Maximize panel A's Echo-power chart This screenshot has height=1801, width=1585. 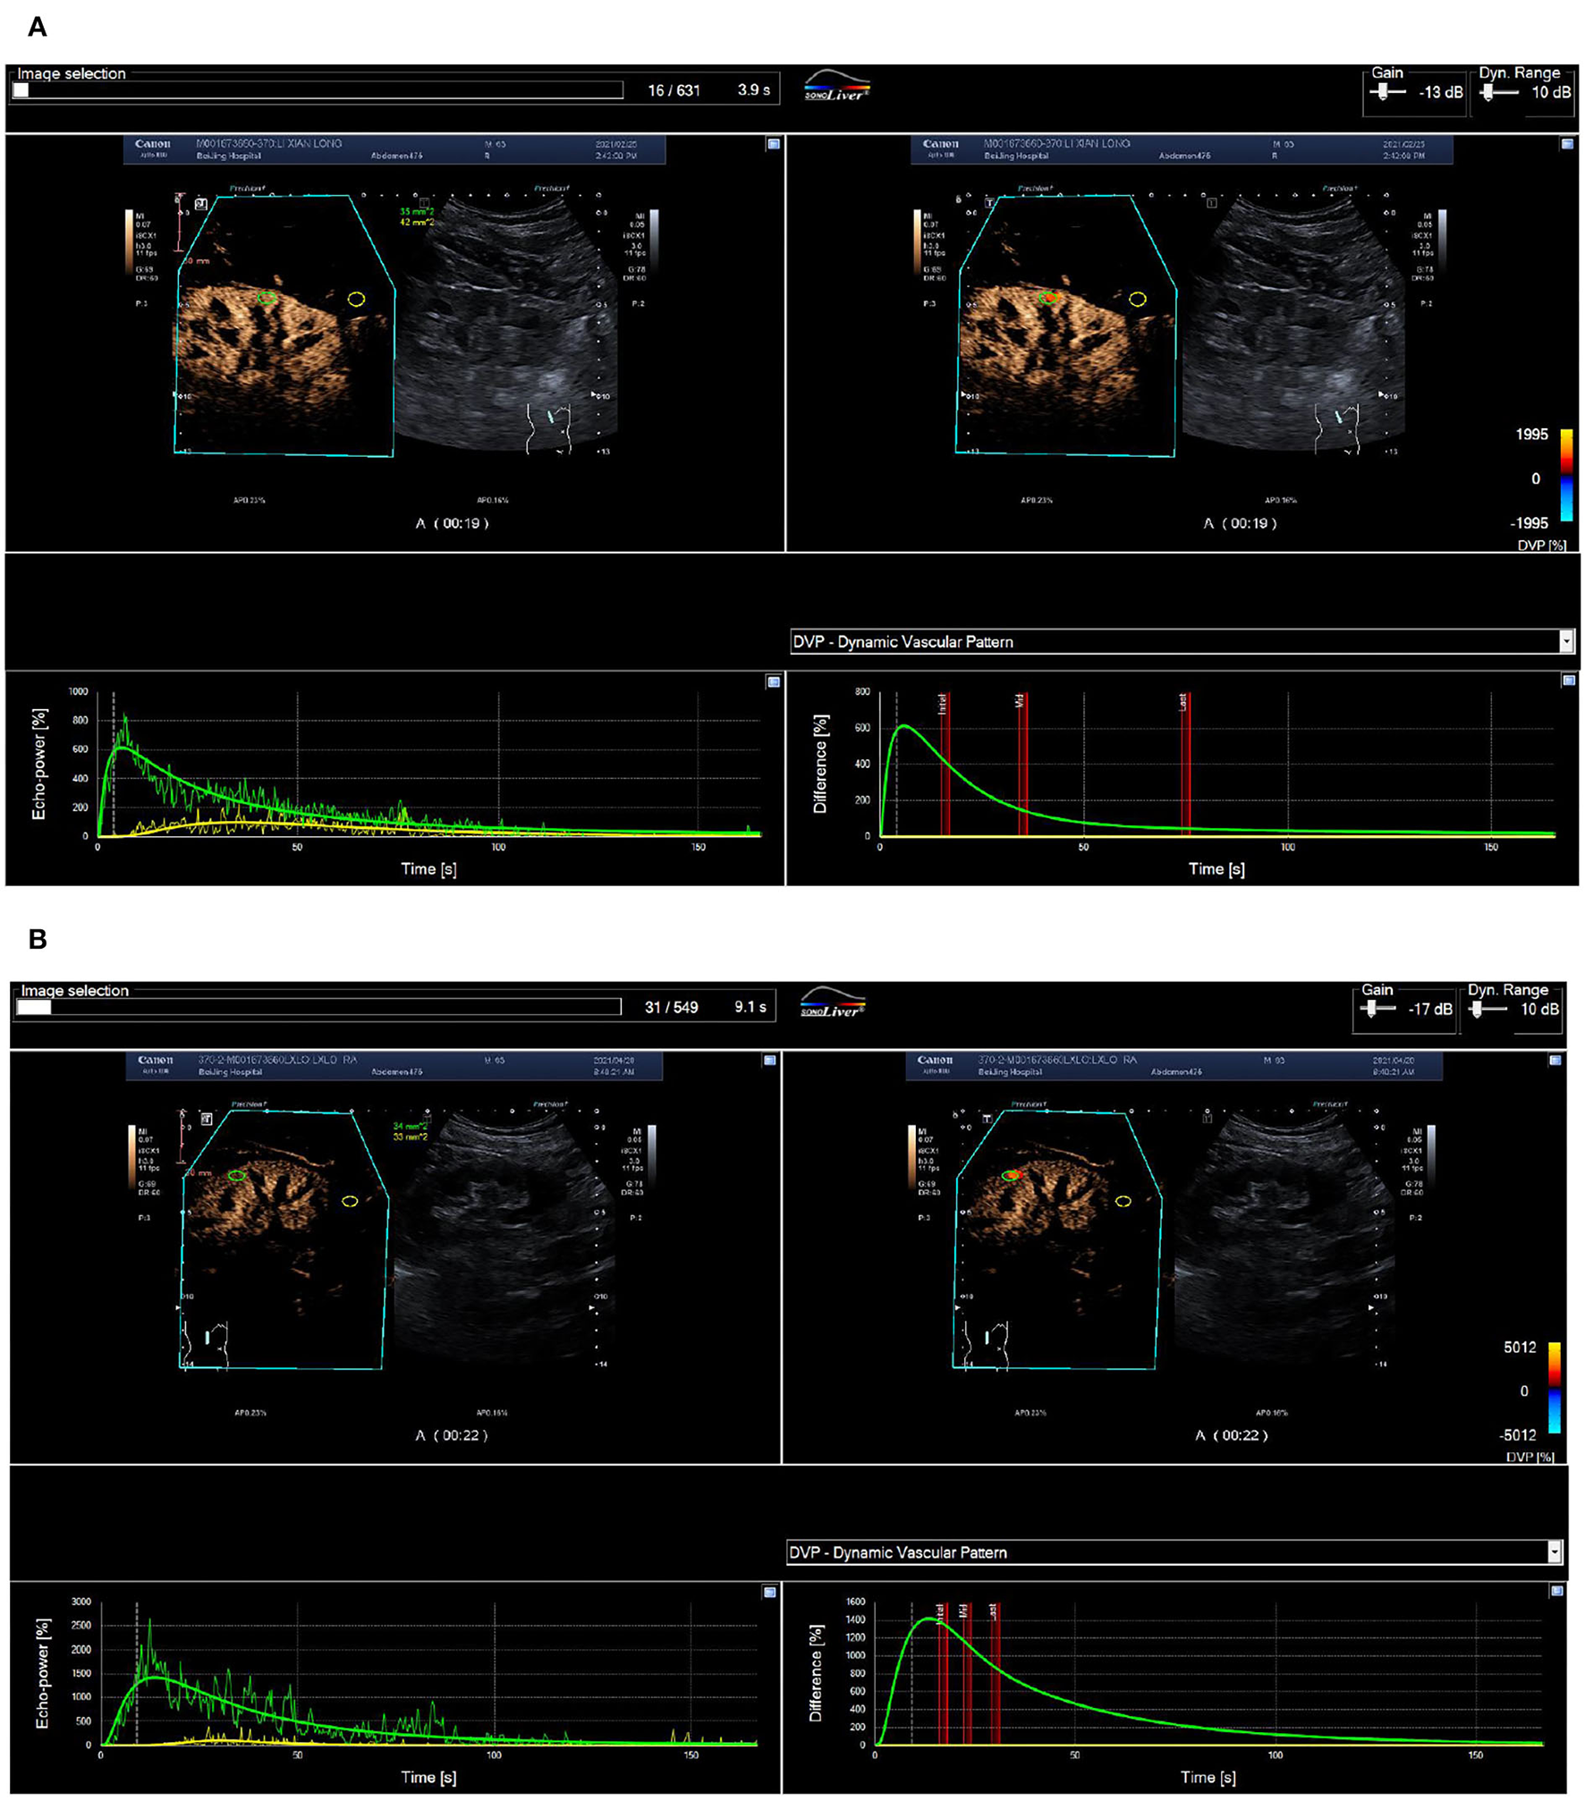point(773,682)
